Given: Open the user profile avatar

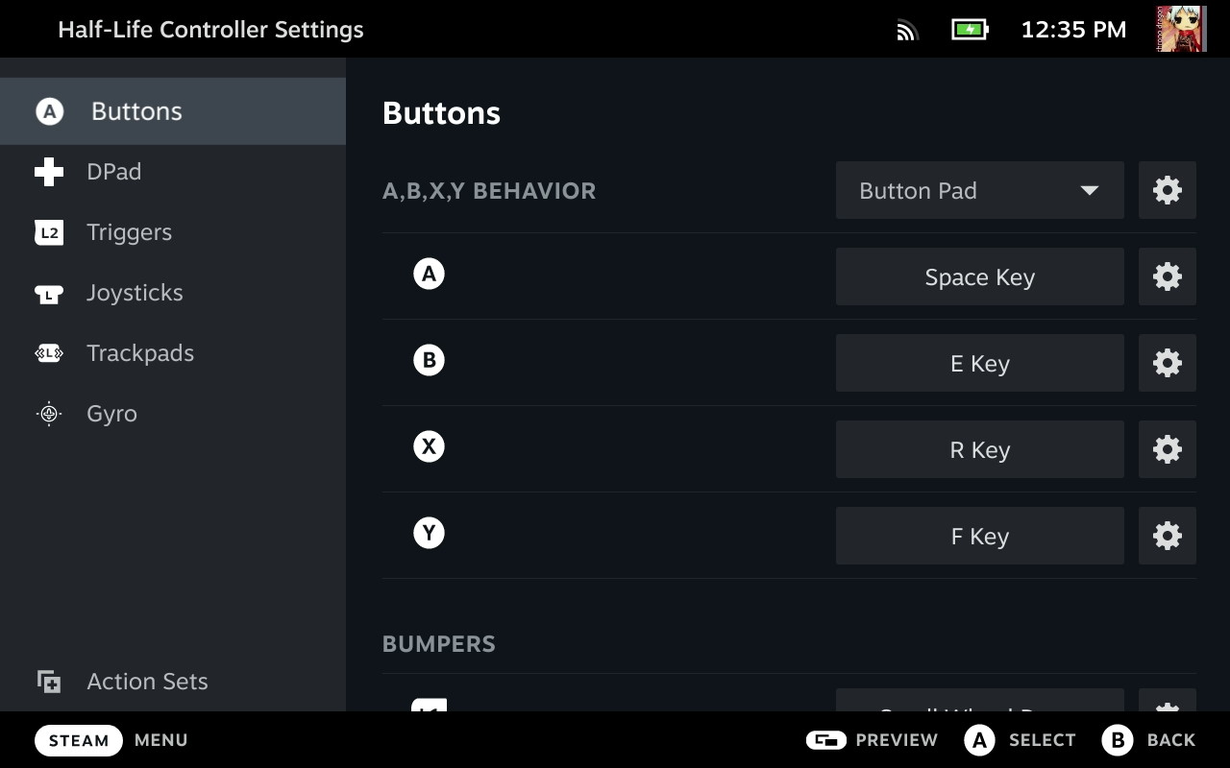Looking at the screenshot, I should coord(1181,29).
